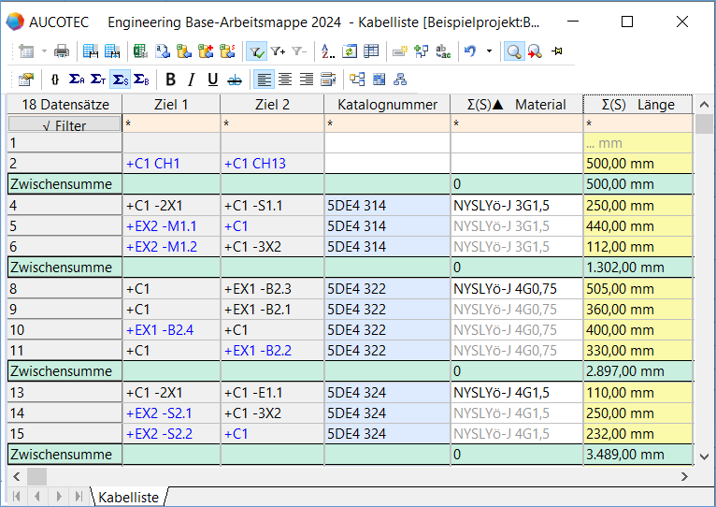This screenshot has width=716, height=507.
Task: Toggle bold text formatting
Action: 170,80
